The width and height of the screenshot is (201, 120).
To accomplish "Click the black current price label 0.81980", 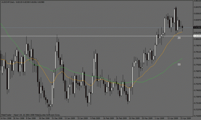I will click(197, 28).
